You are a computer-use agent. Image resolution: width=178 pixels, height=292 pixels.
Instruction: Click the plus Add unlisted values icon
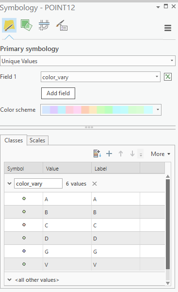(x=109, y=154)
